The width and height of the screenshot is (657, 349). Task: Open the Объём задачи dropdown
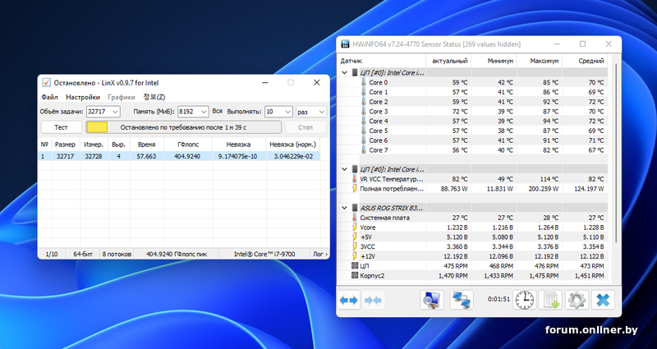click(114, 111)
